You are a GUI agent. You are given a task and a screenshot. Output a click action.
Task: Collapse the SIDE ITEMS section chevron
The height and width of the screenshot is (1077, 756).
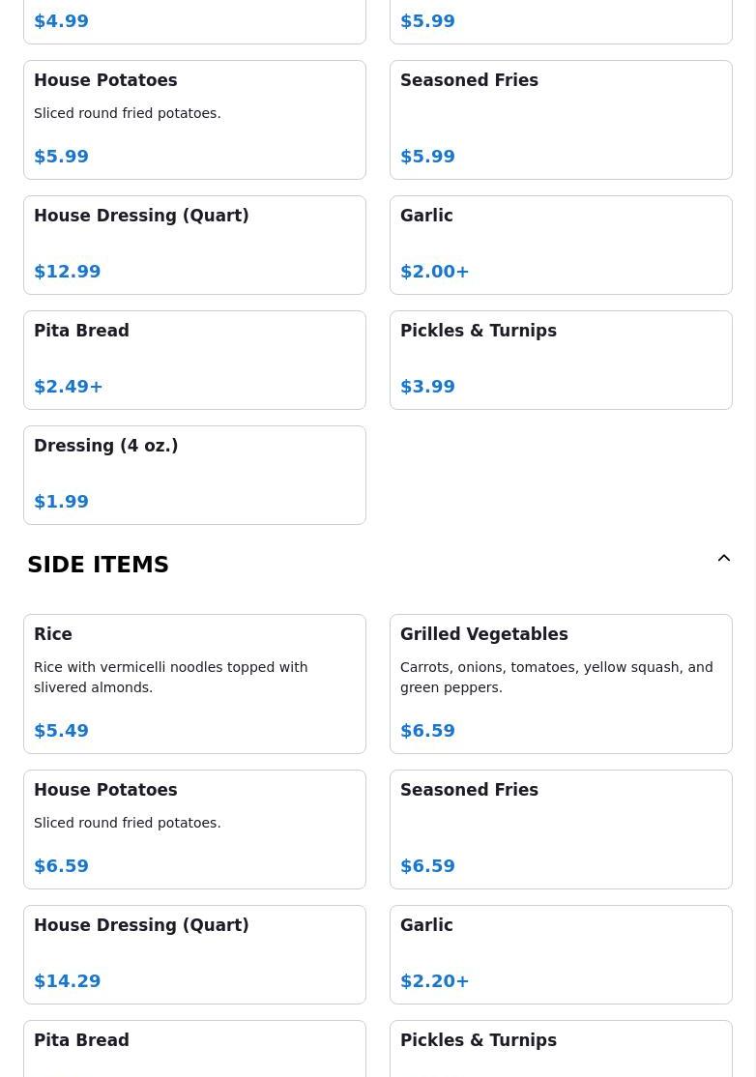point(723,559)
